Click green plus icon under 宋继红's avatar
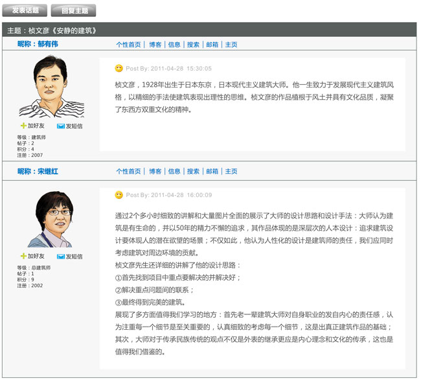The width and height of the screenshot is (421, 383). [24, 256]
